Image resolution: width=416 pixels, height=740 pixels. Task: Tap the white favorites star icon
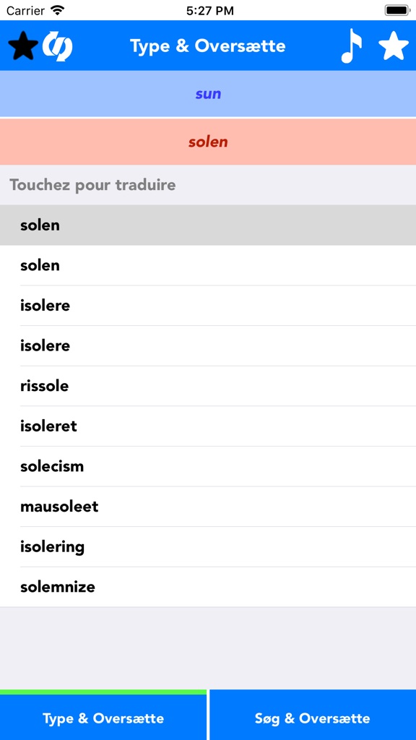(394, 46)
